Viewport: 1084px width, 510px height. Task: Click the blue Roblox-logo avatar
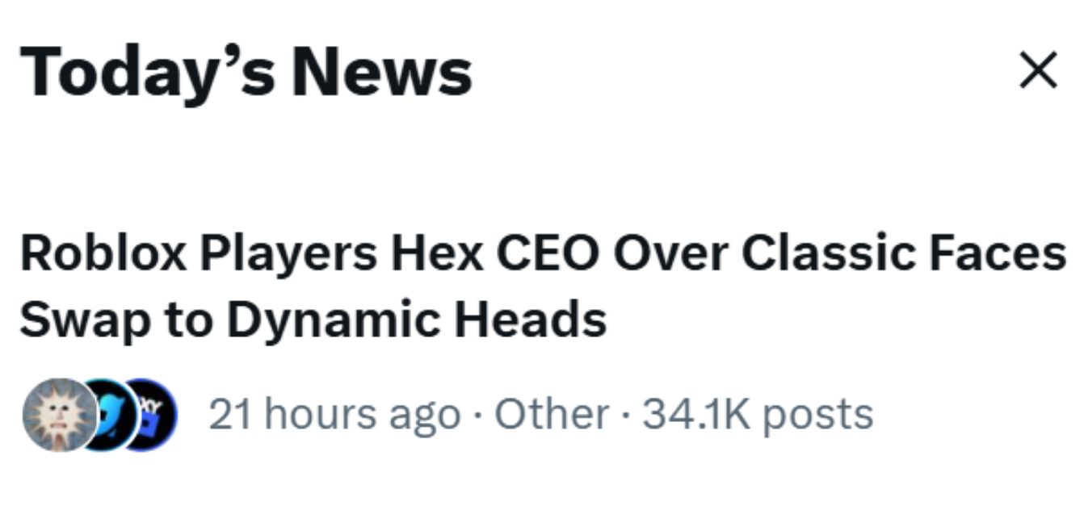click(x=148, y=415)
